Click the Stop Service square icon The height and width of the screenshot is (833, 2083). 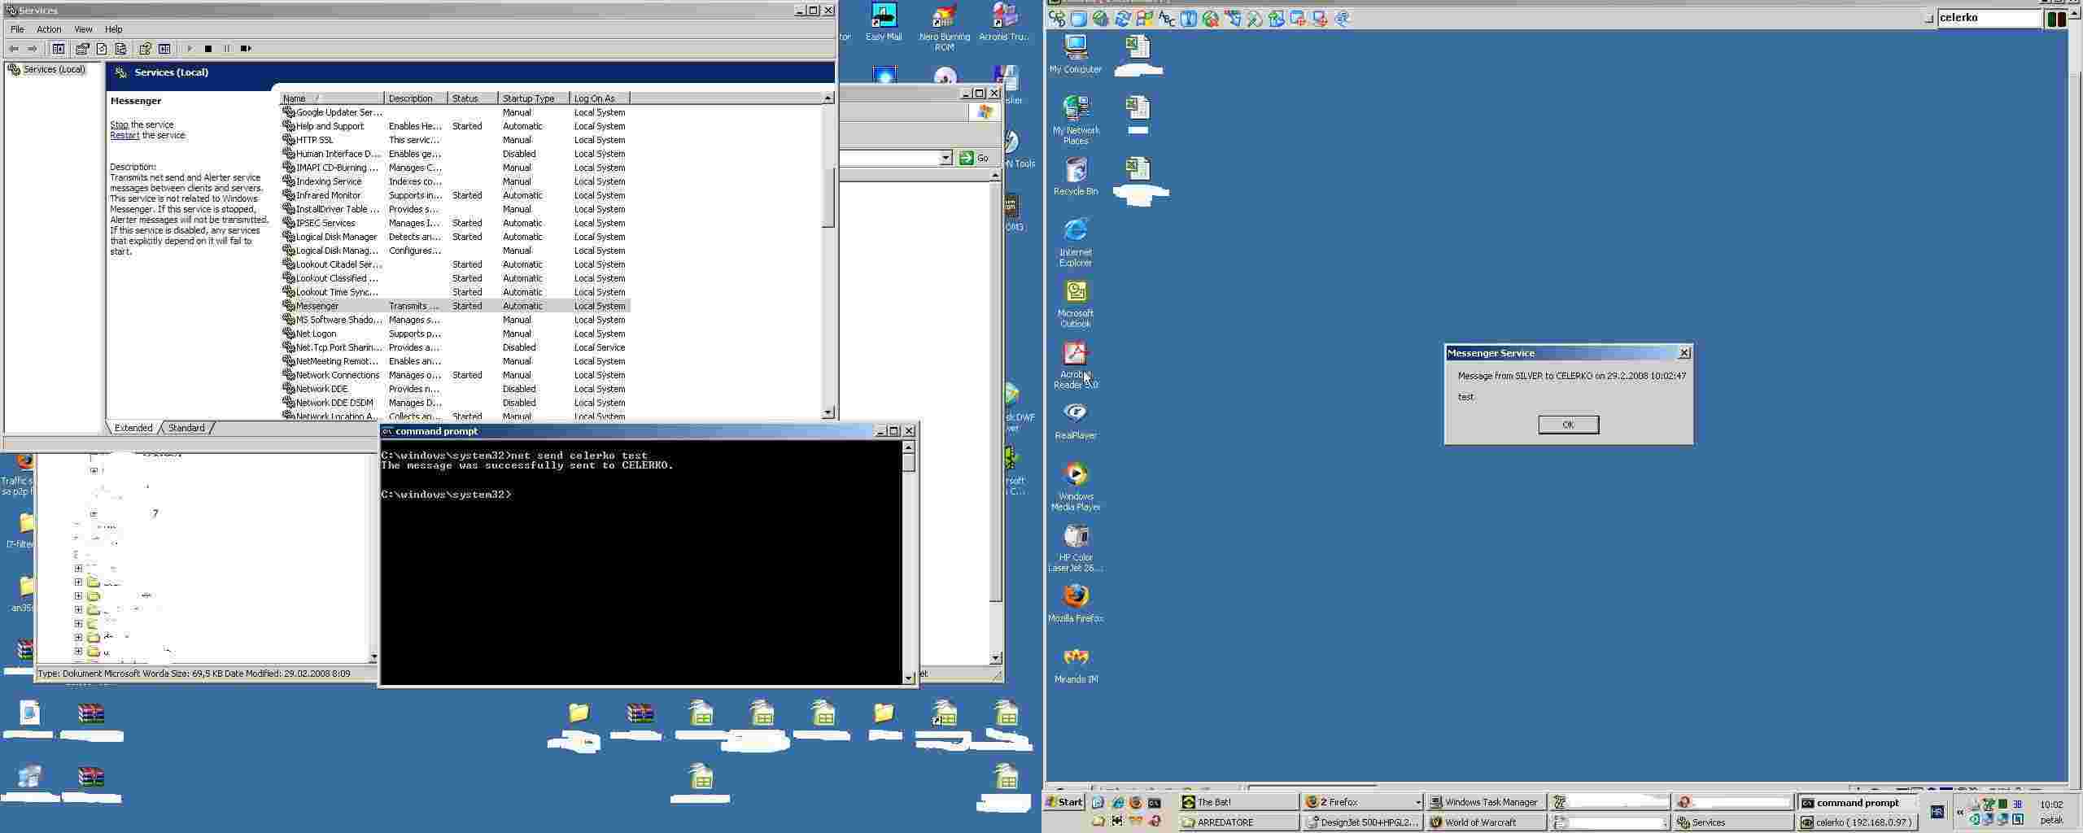[208, 49]
